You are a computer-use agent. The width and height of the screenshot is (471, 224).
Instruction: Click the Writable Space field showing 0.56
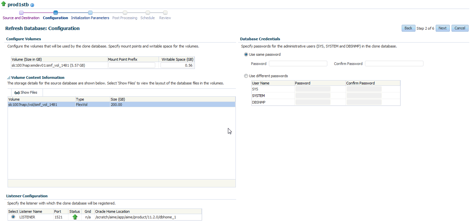(177, 65)
